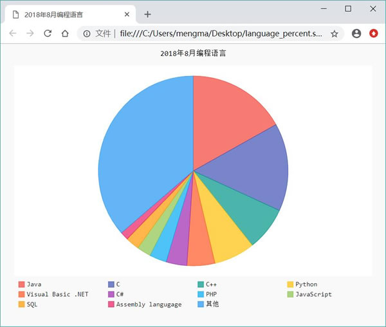Bookmark this page with the star
The width and height of the screenshot is (386, 327).
335,33
